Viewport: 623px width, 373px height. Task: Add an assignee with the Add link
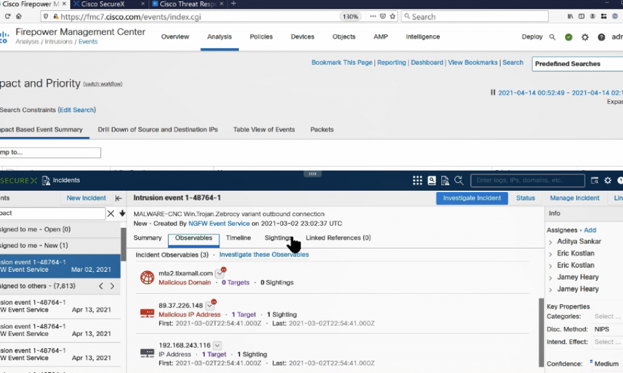(590, 230)
